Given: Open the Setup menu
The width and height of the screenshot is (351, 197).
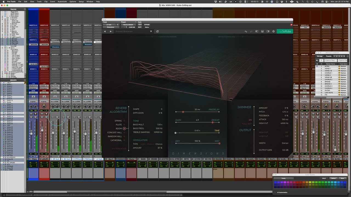Looking at the screenshot, I should pyautogui.click(x=81, y=2).
